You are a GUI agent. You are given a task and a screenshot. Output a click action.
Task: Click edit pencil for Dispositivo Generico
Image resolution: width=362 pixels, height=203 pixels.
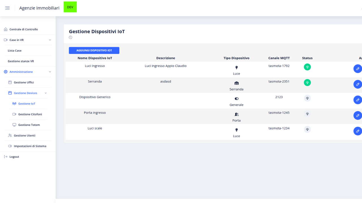tap(357, 100)
